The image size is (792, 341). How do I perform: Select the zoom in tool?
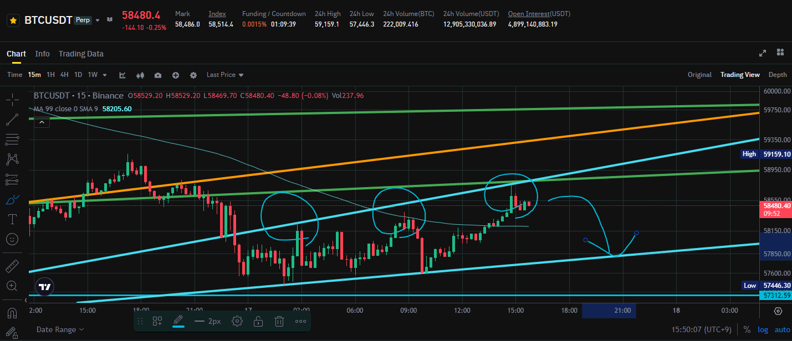12,286
